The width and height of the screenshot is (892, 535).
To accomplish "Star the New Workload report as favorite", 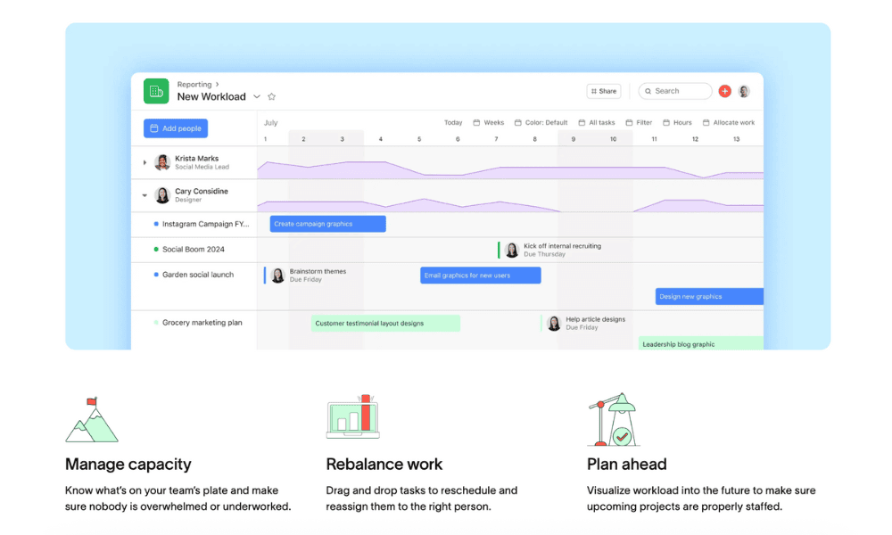I will coord(272,97).
